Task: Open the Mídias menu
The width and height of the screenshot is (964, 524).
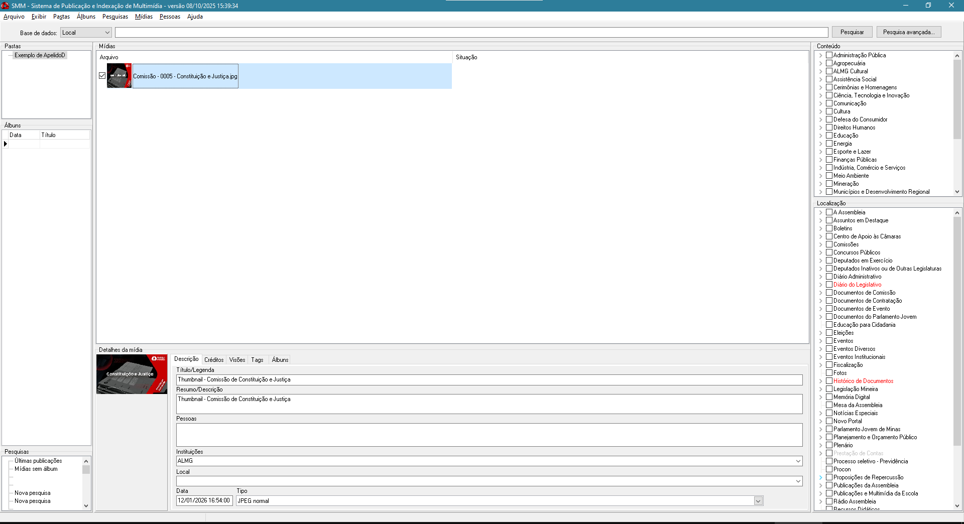Action: pyautogui.click(x=144, y=17)
